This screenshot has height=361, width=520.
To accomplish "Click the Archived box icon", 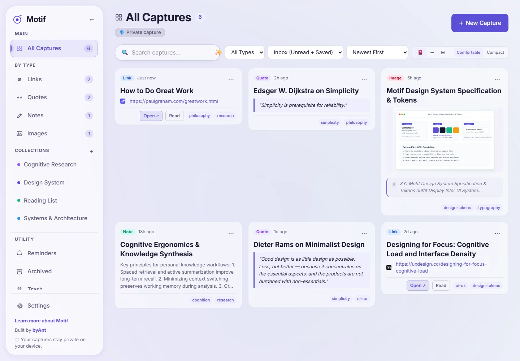I will coord(19,271).
